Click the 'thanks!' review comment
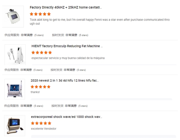Screen dimensions: 180x140 pyautogui.click(x=35, y=92)
